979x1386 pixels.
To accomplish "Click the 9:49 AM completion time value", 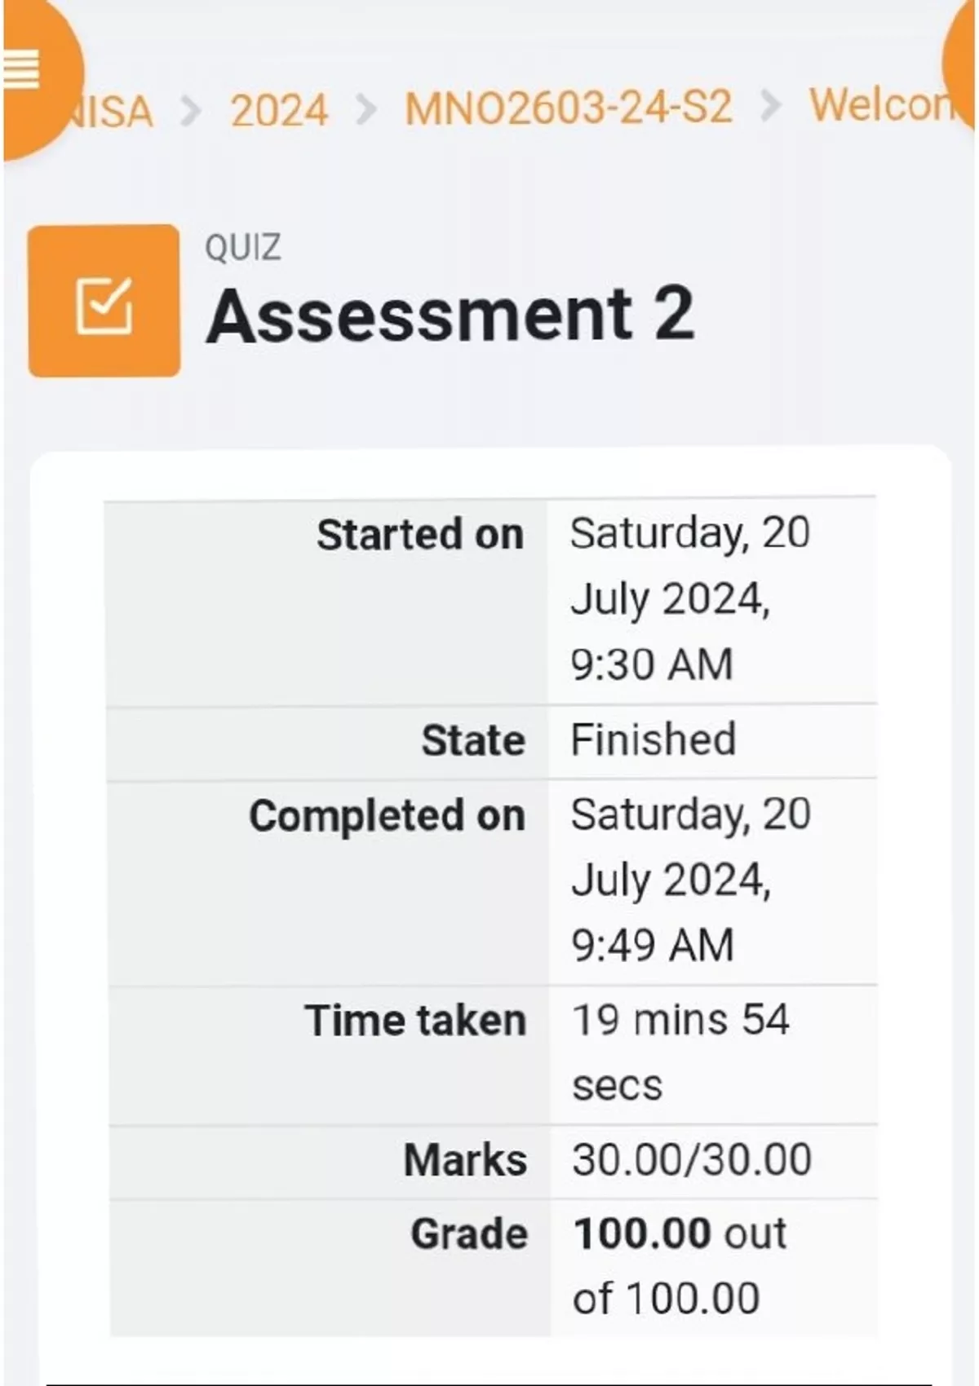I will click(x=653, y=945).
